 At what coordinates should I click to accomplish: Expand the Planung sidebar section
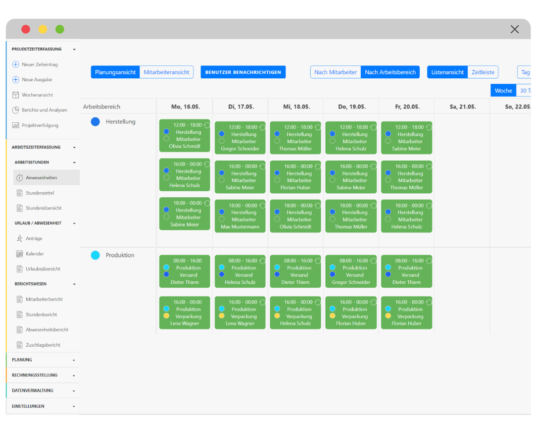pyautogui.click(x=74, y=360)
